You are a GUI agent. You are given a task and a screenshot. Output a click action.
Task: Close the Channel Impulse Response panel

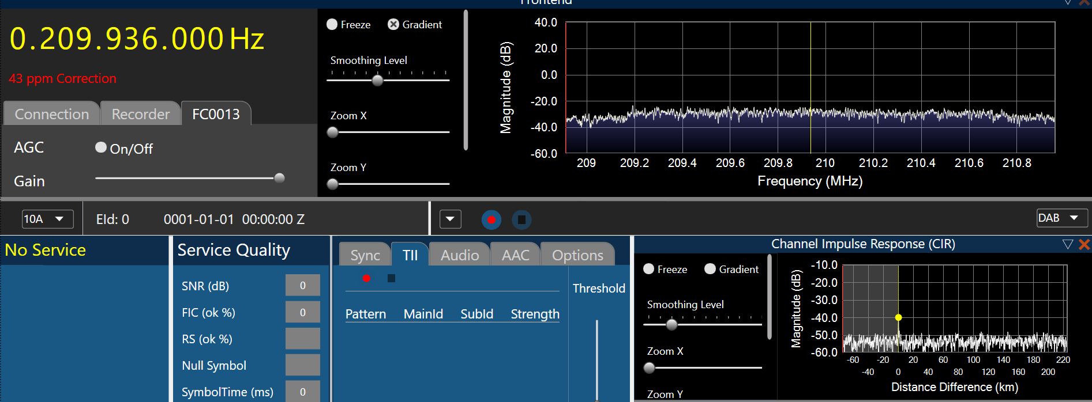1084,244
